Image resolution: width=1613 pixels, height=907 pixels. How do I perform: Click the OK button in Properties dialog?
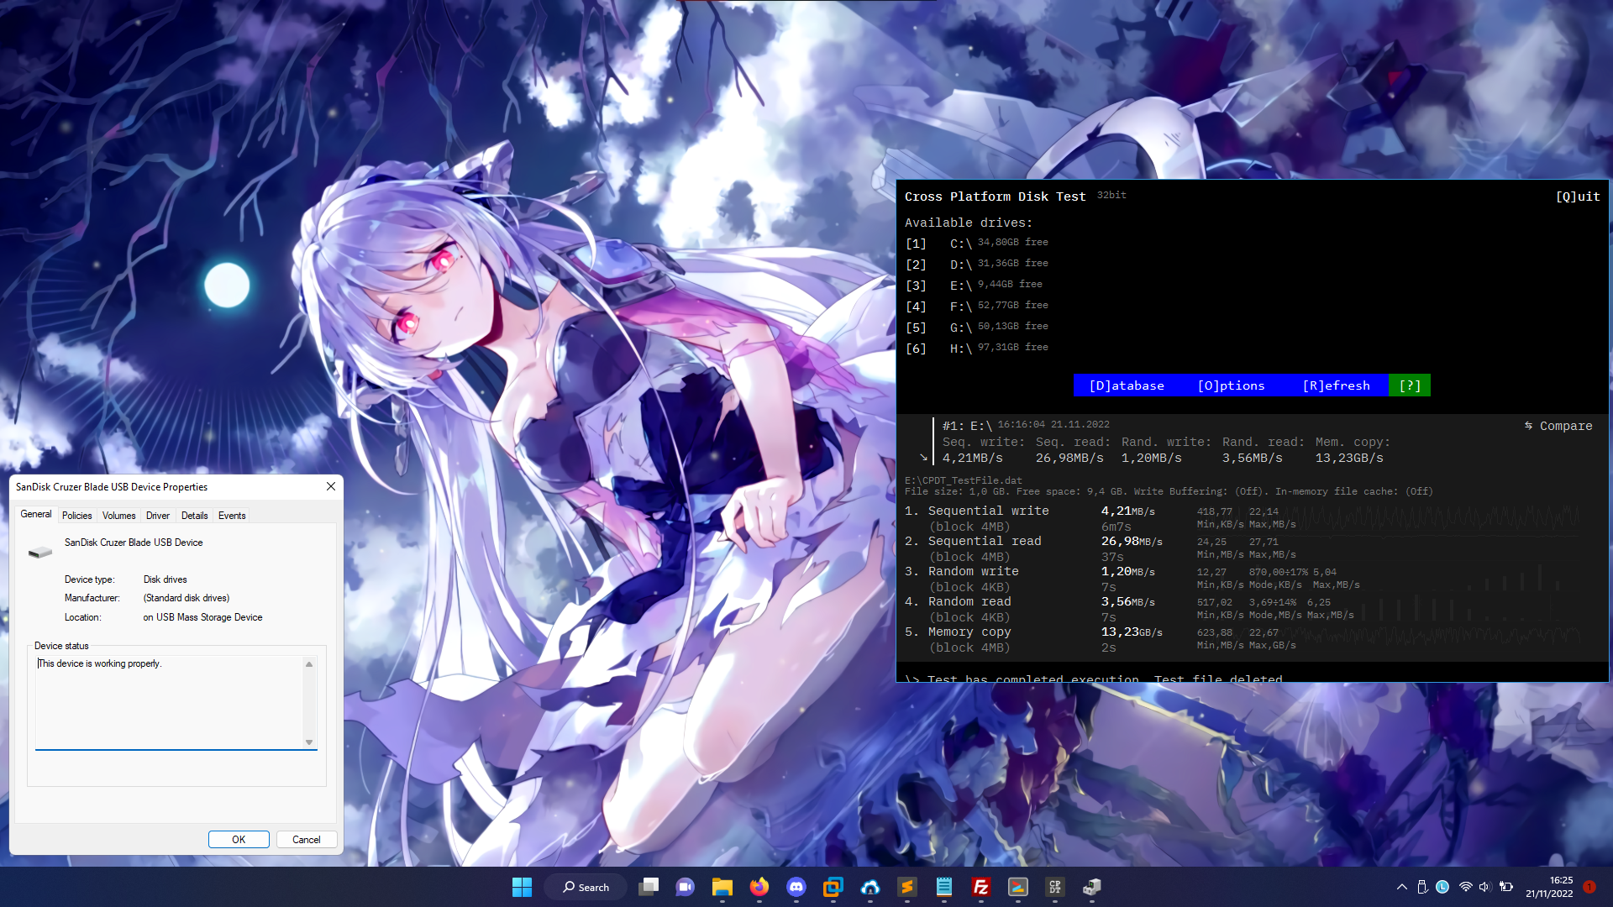click(x=239, y=840)
